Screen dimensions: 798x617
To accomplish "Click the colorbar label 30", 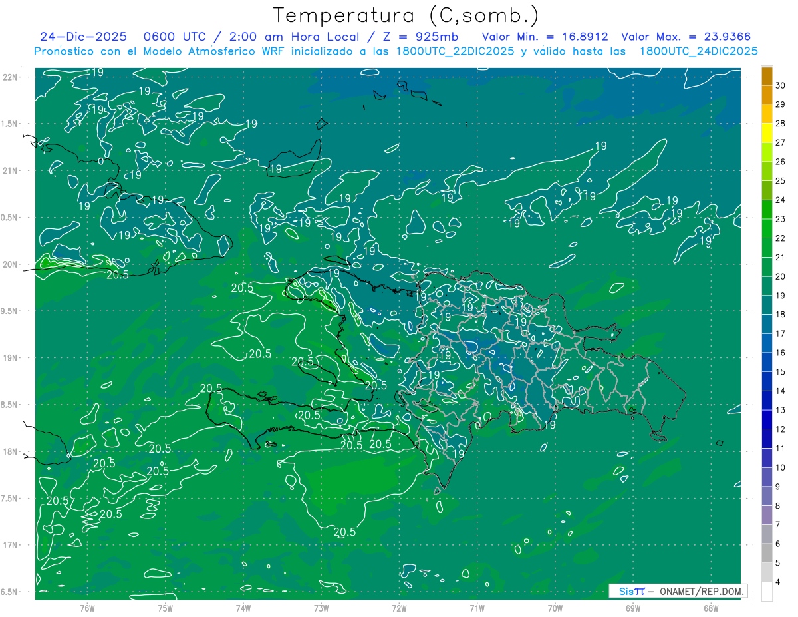I will click(780, 85).
